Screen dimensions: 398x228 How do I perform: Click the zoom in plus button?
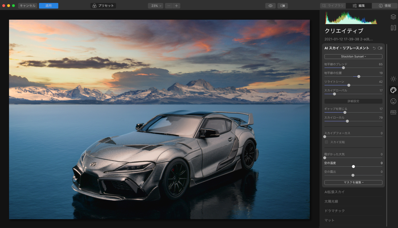coord(176,6)
